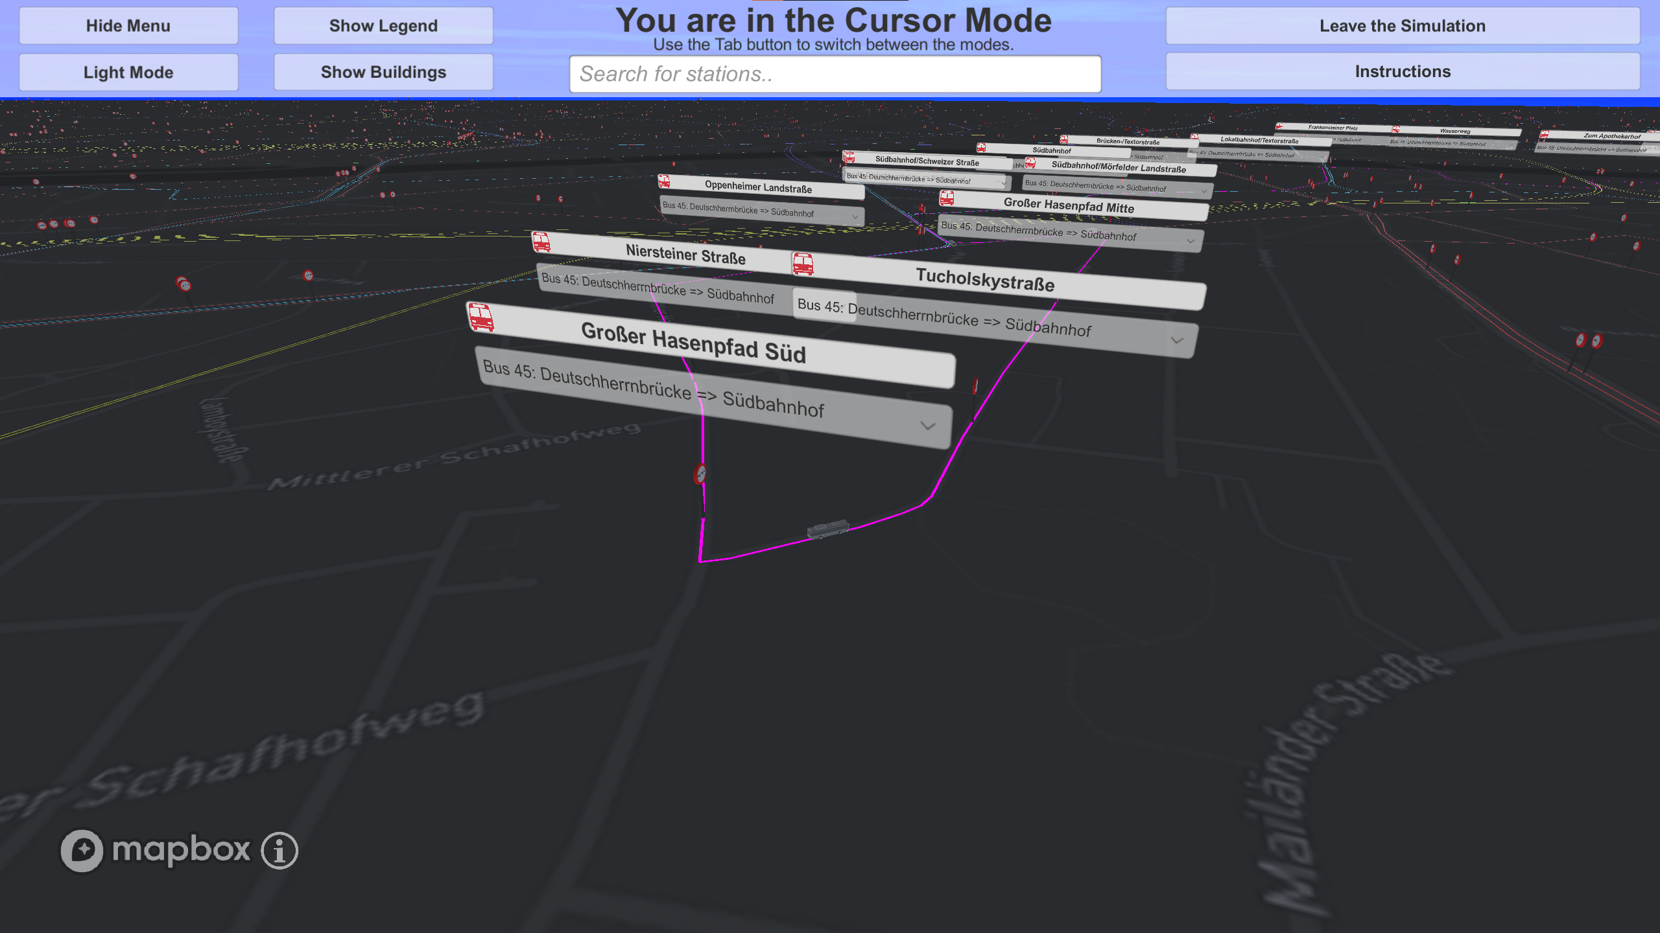Expand the Bus 45 dropdown under Tucholskystraße
This screenshot has width=1660, height=933.
1177,340
